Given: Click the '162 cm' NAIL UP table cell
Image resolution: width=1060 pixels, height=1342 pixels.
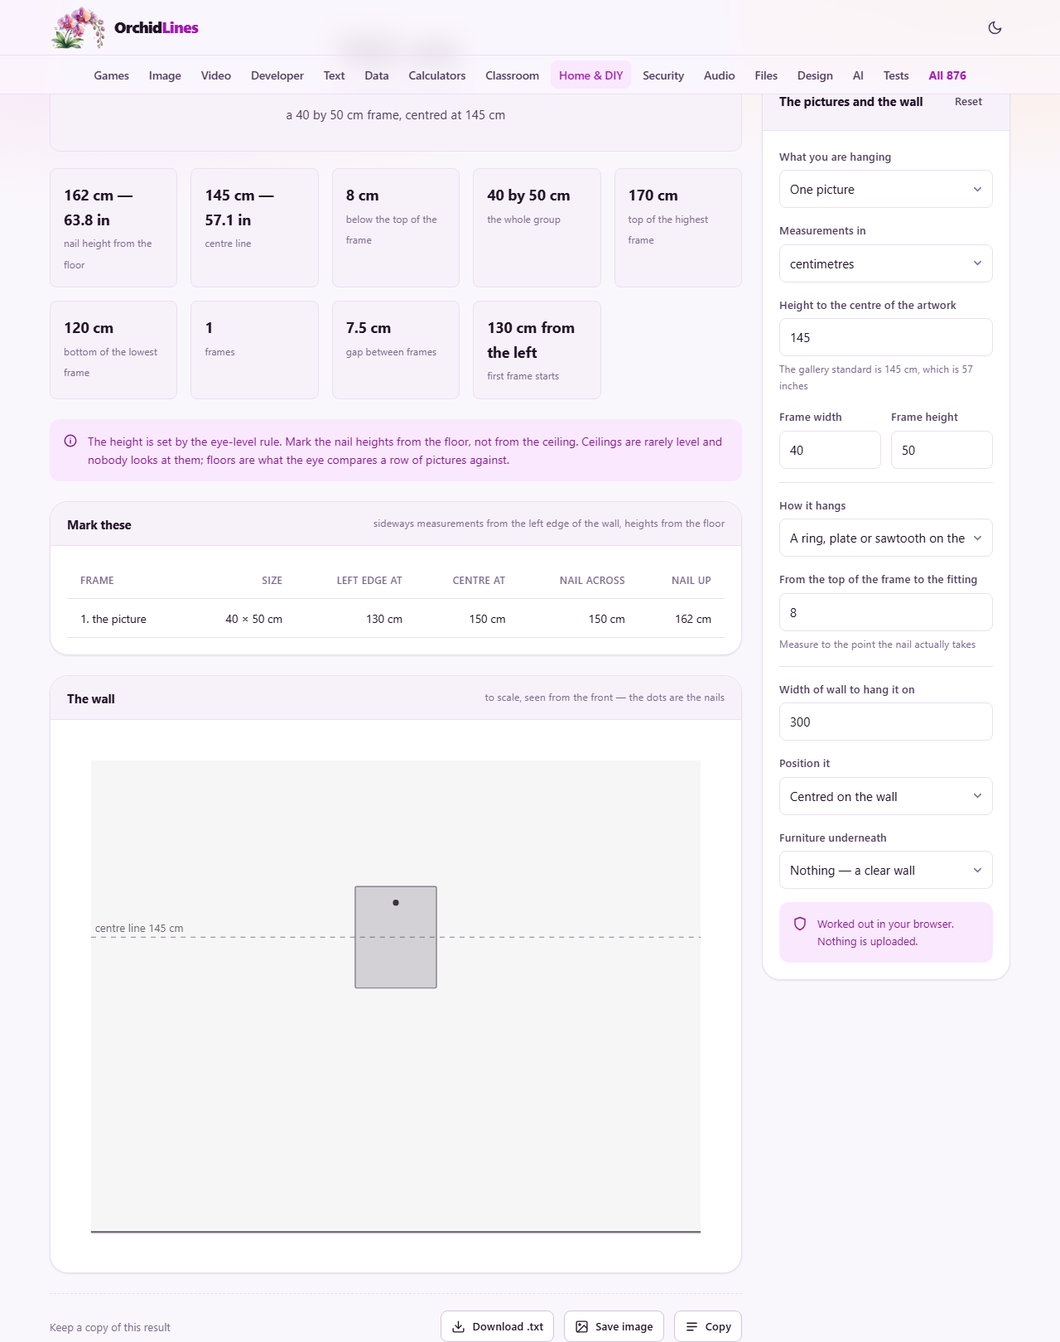Looking at the screenshot, I should point(692,619).
